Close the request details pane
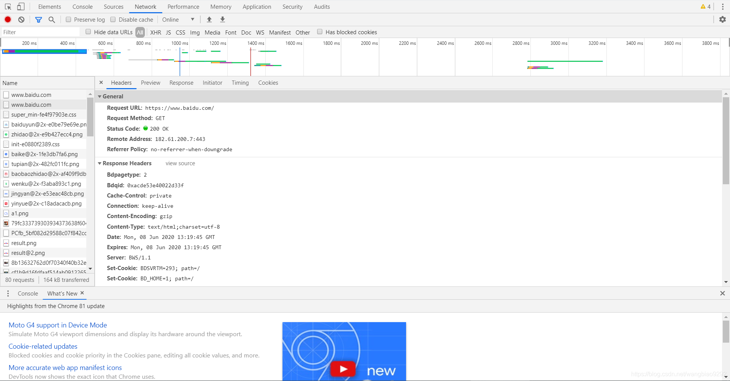 point(101,82)
